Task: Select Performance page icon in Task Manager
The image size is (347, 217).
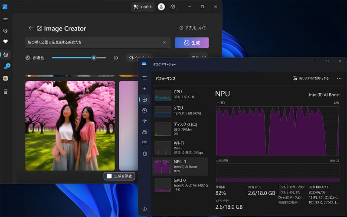Action: pyautogui.click(x=144, y=100)
